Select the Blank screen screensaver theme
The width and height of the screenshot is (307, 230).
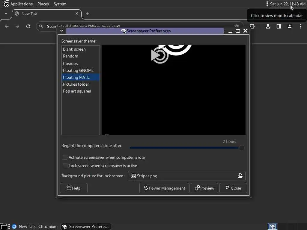click(80, 49)
